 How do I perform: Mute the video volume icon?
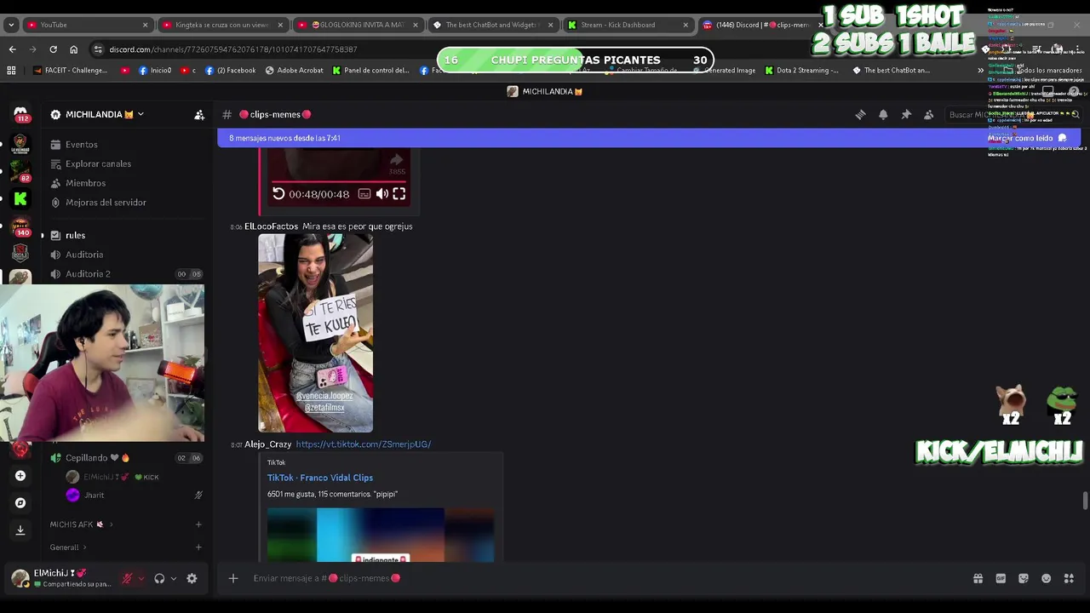(382, 194)
